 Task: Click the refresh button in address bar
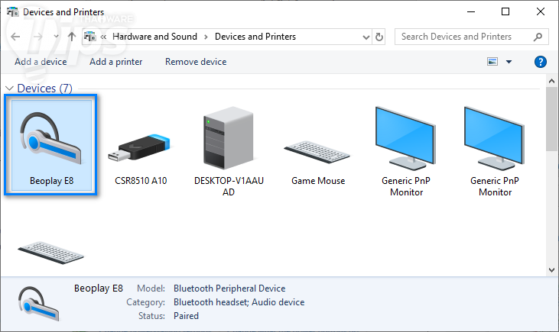click(380, 37)
